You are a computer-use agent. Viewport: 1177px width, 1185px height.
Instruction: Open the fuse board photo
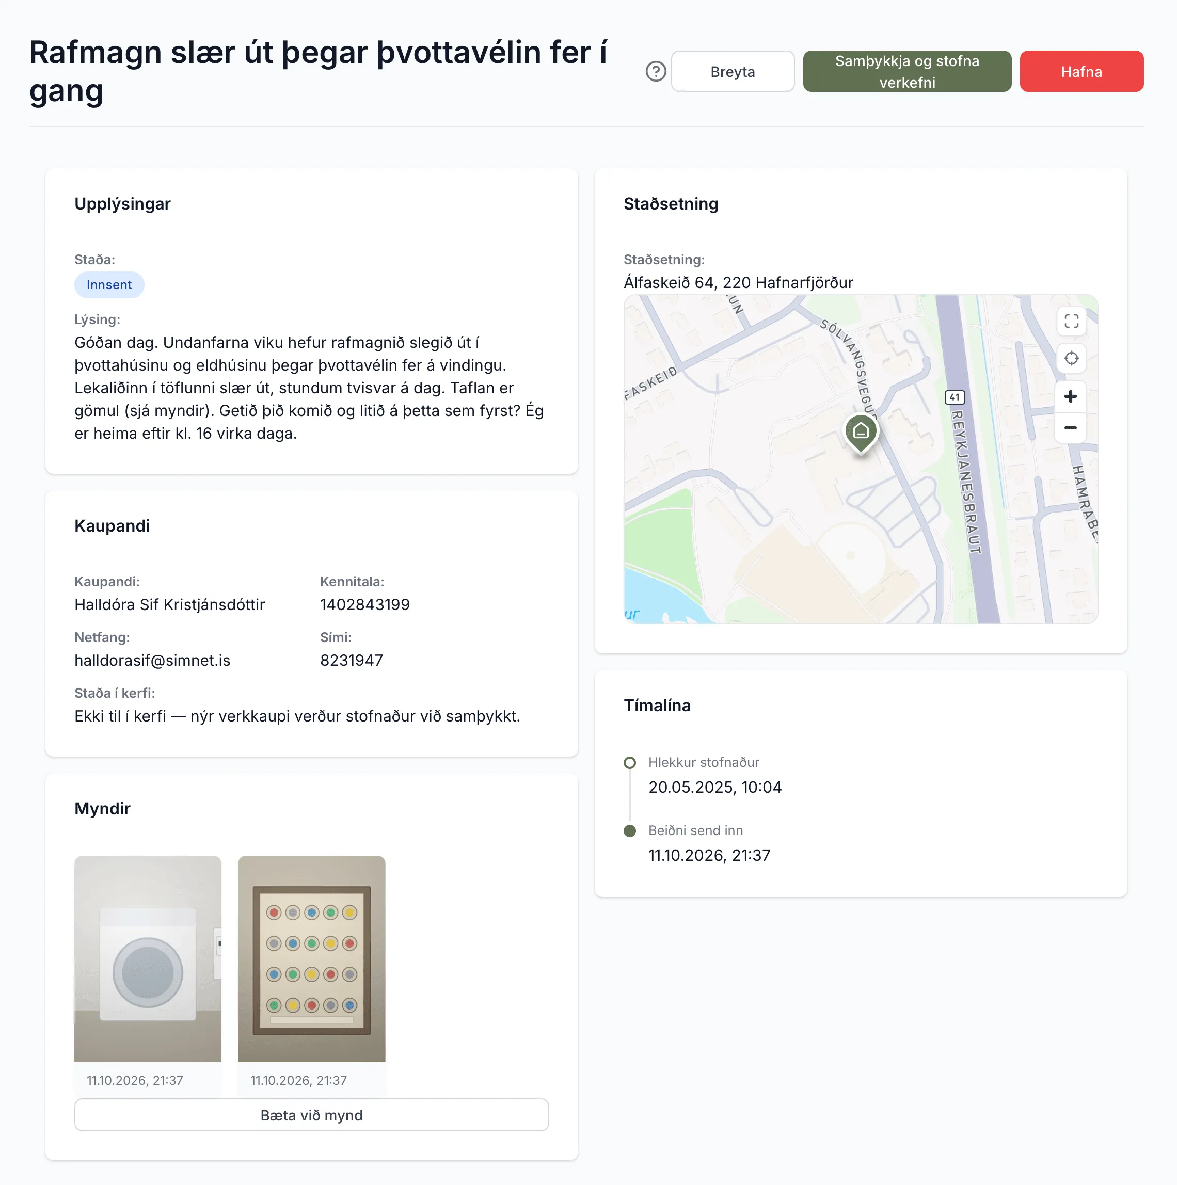tap(312, 958)
